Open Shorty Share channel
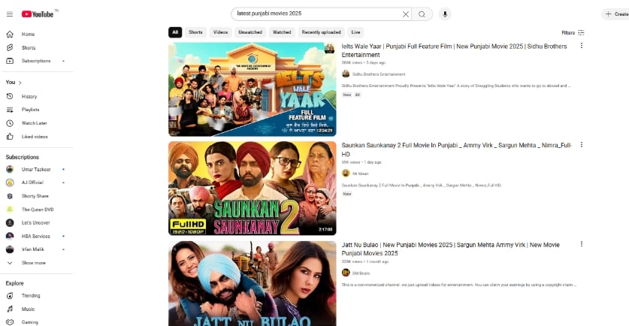This screenshot has height=326, width=629. click(36, 196)
